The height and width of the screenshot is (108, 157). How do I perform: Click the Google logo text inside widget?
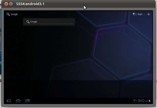tap(34, 22)
